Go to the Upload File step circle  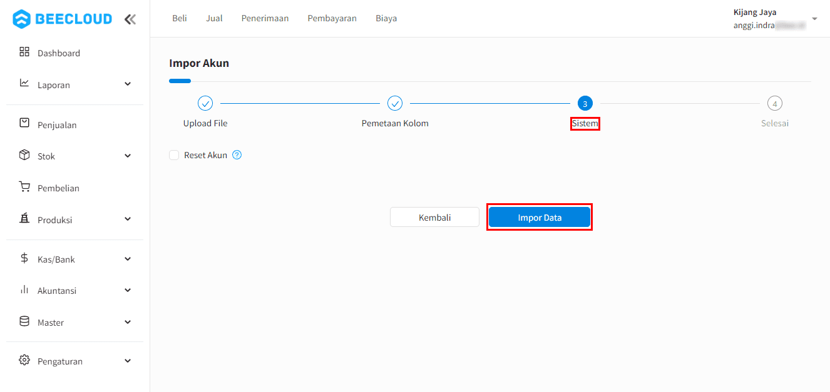(205, 103)
